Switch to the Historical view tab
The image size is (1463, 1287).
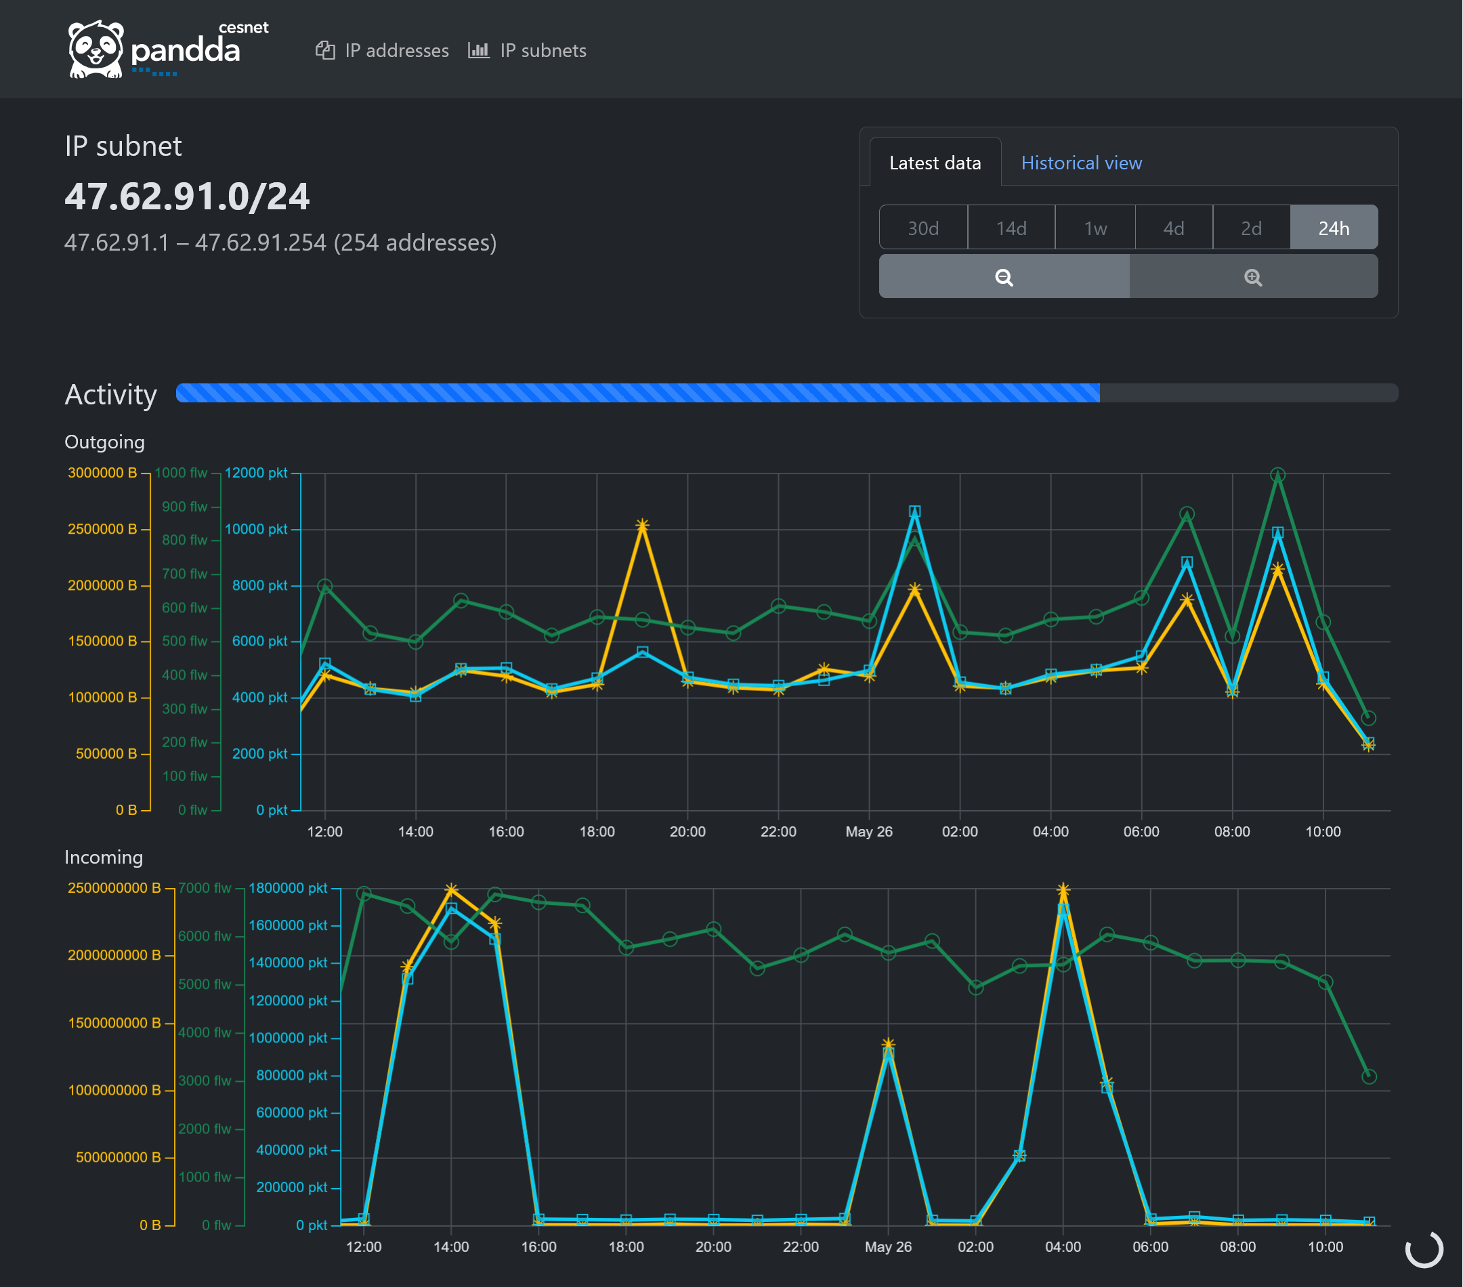point(1081,163)
